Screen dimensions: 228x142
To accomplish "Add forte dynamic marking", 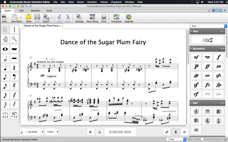I will click(x=219, y=57).
